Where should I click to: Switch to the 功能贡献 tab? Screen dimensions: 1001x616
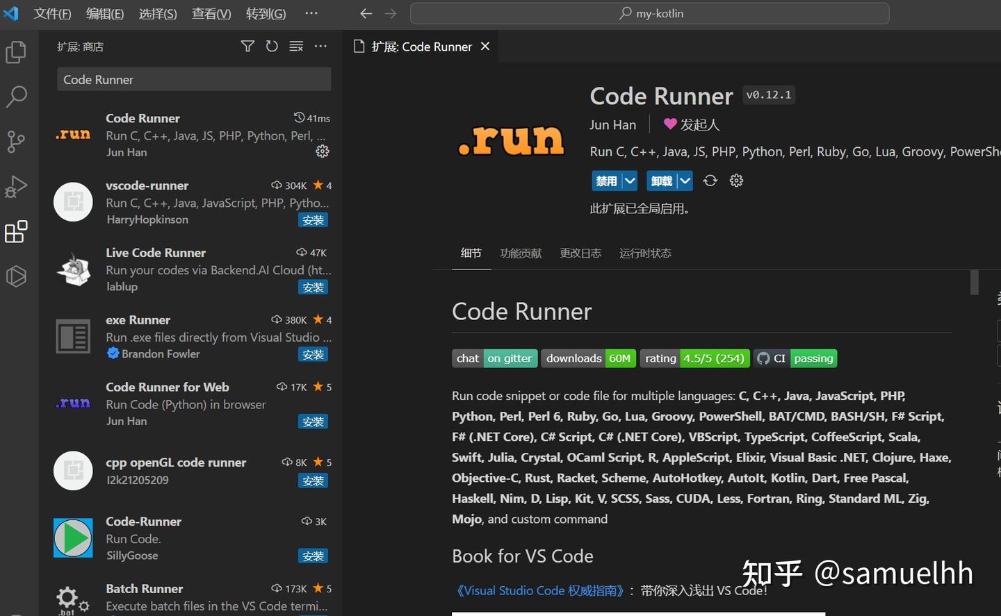coord(521,253)
